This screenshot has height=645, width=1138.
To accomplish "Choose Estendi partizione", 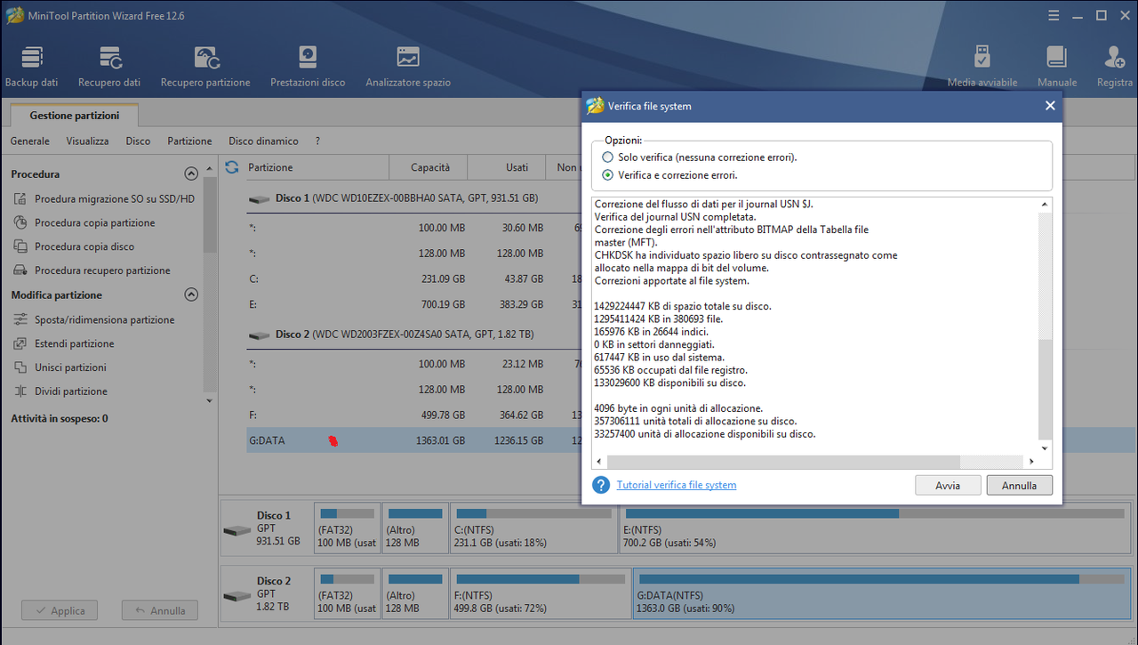I will click(64, 343).
